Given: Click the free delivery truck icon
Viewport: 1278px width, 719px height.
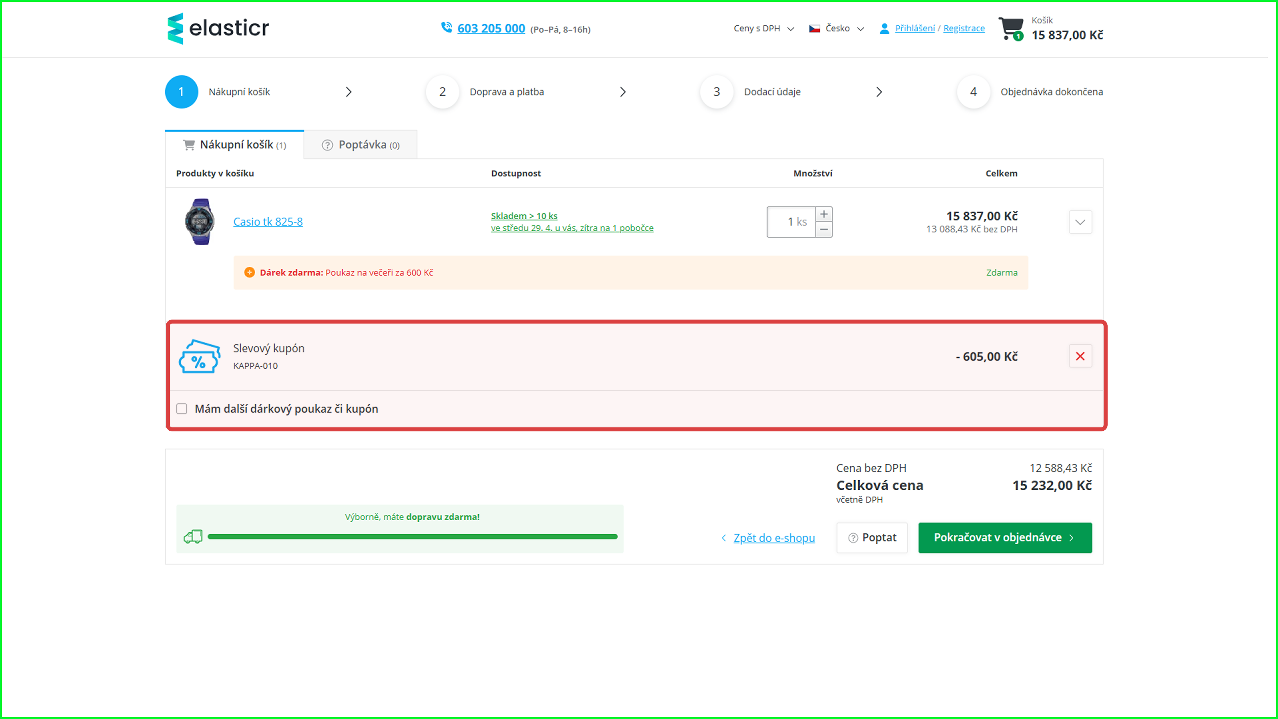Looking at the screenshot, I should tap(193, 536).
